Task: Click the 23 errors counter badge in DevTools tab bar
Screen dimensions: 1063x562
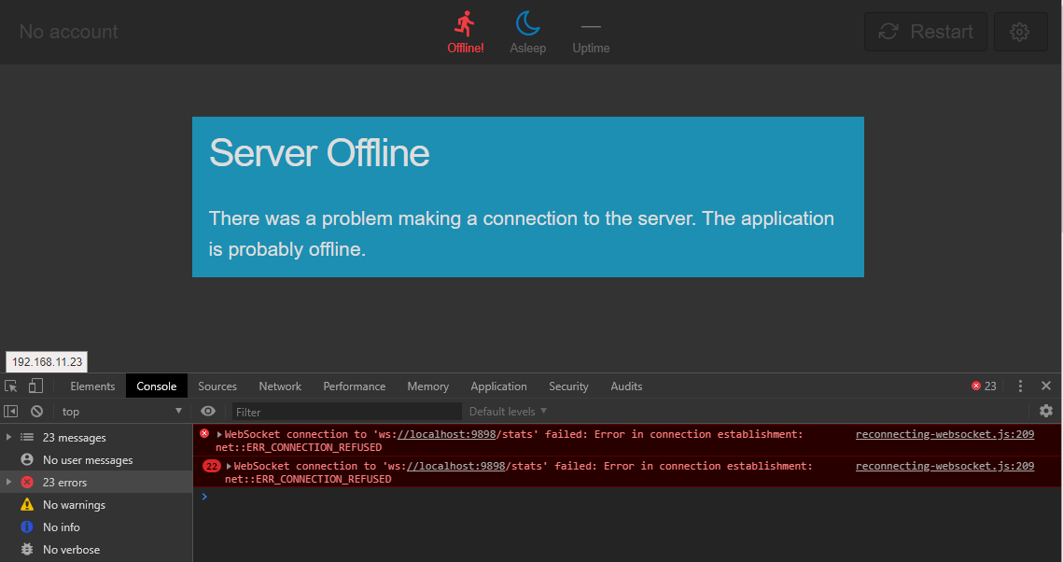Action: (984, 386)
